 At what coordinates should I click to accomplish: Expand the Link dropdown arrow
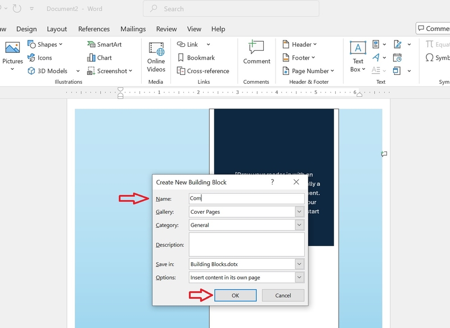pos(208,44)
